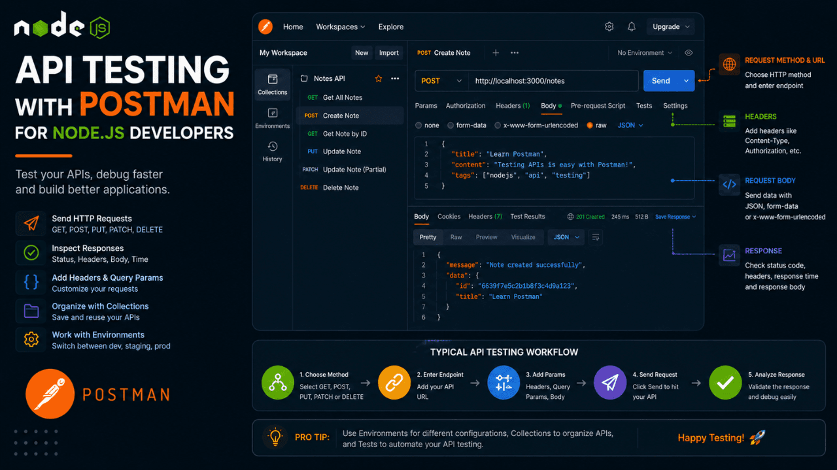Image resolution: width=837 pixels, height=470 pixels.
Task: Select the form-data body radio
Action: coord(451,125)
